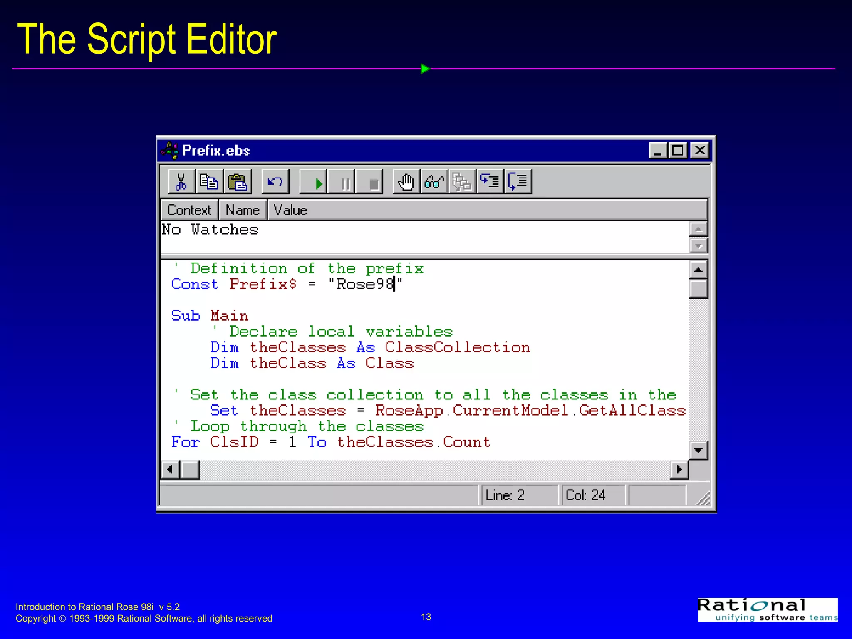Click watch pane scroll up arrow
Screen dimensions: 852x639
coord(698,229)
